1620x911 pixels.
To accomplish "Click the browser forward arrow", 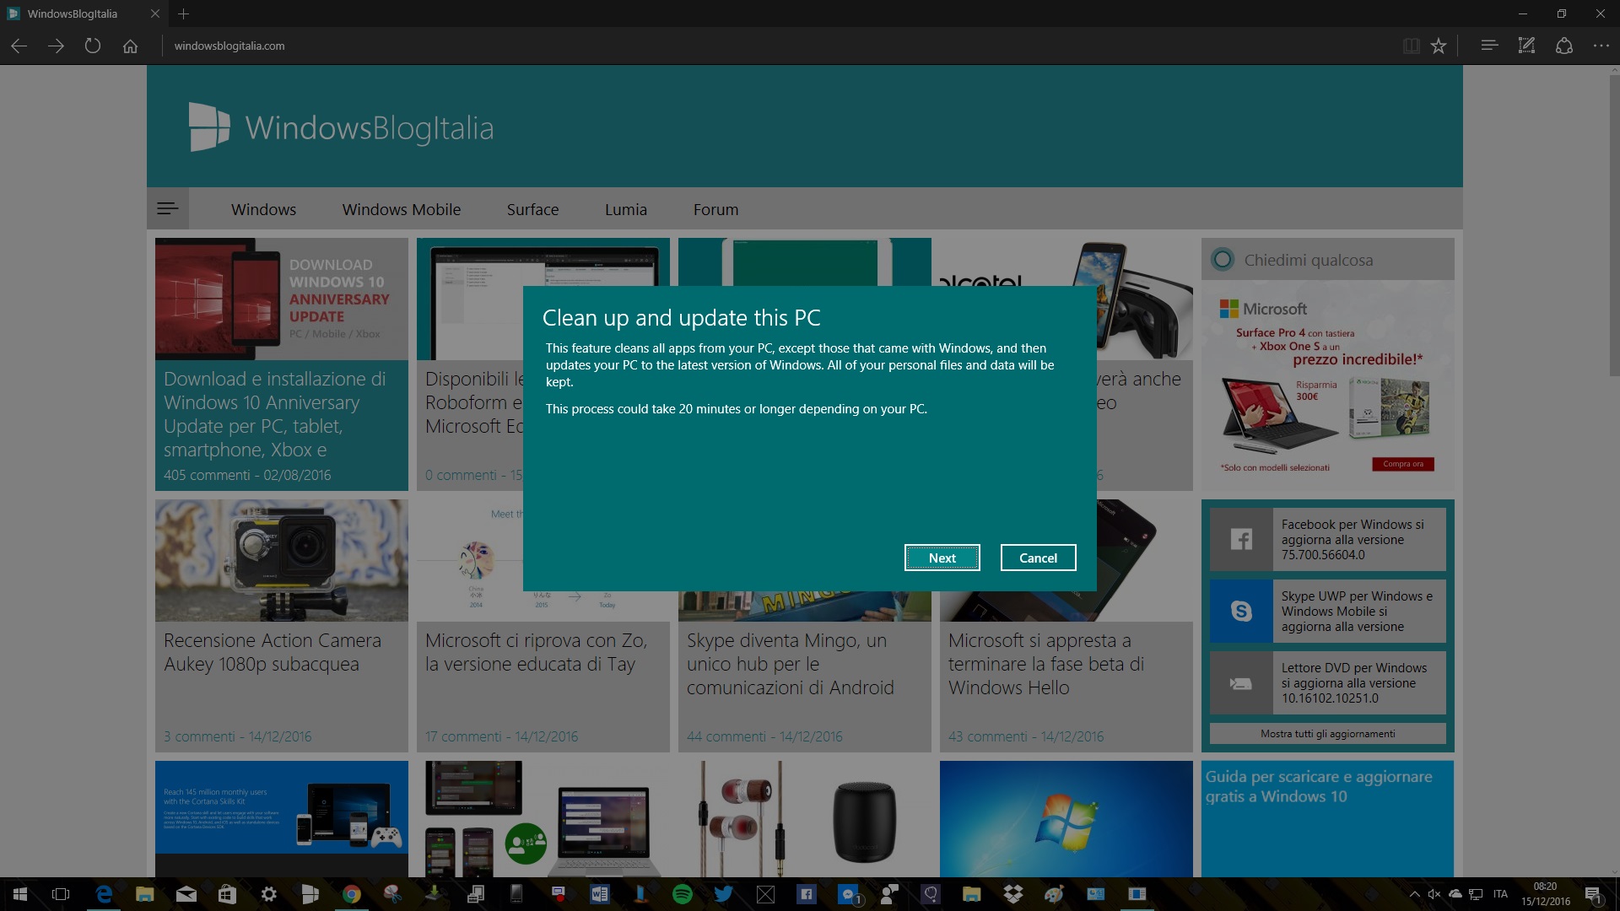I will [56, 46].
